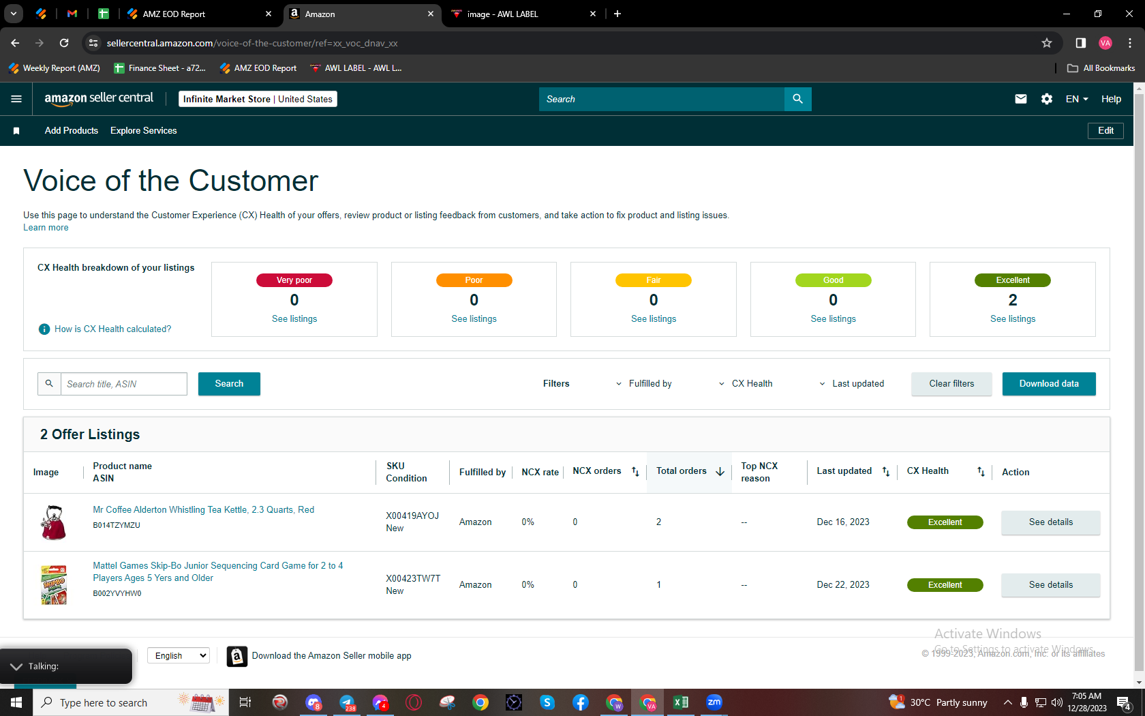Click the info icon beside CX Health calculation

44,329
